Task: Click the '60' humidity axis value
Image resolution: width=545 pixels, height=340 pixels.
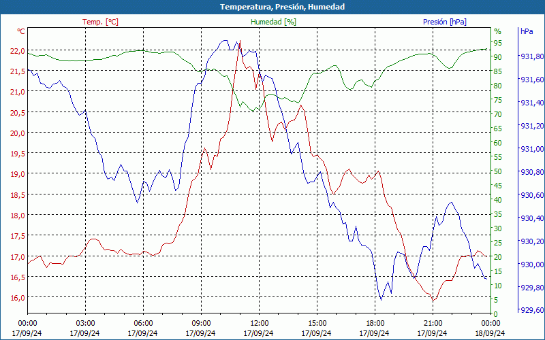Action: point(498,143)
